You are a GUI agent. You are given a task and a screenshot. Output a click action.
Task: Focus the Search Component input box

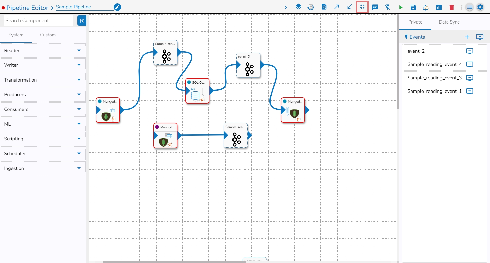[x=39, y=21]
